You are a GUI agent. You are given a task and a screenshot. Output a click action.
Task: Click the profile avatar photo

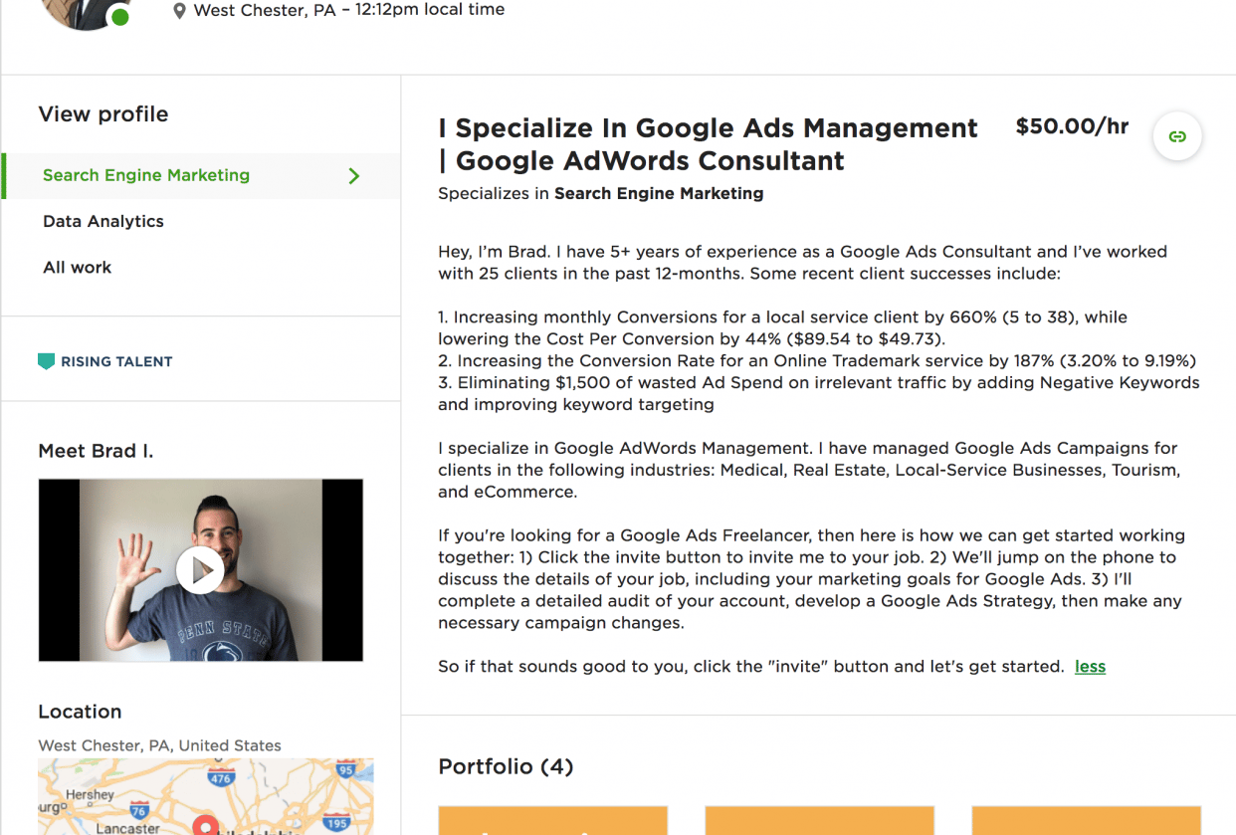(85, 12)
